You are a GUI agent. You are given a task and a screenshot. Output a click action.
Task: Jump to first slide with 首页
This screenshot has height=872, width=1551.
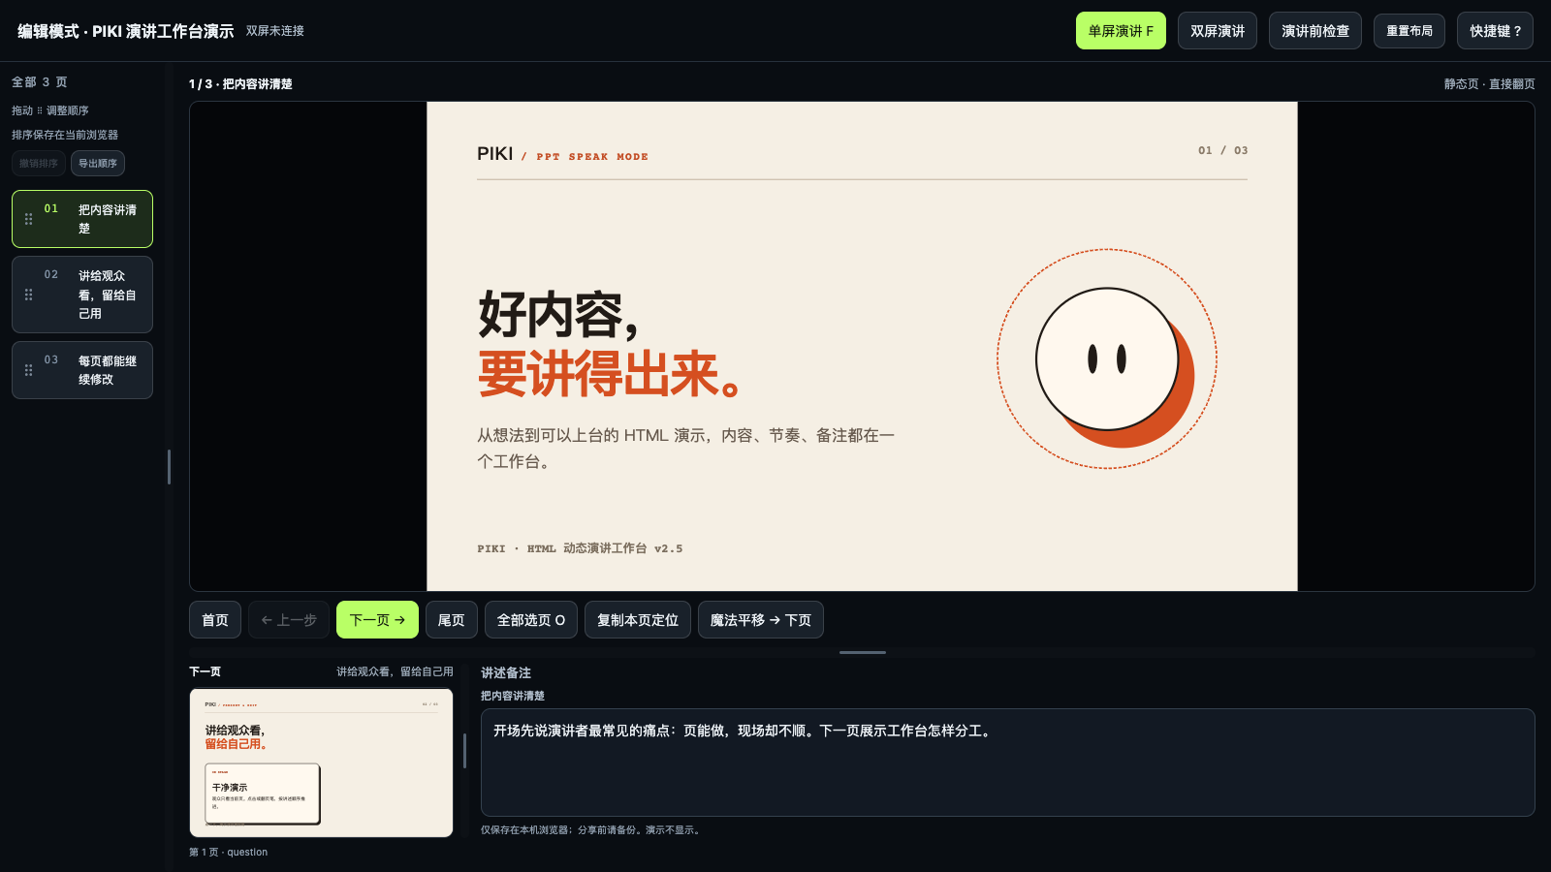(215, 620)
